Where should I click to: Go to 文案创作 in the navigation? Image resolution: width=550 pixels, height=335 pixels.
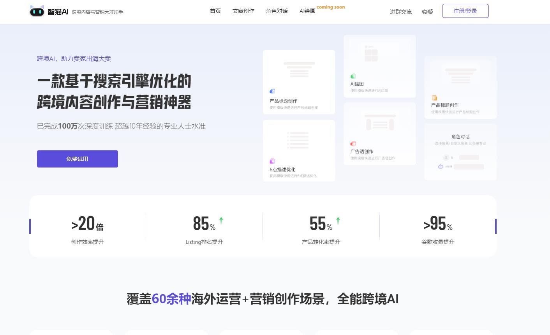[243, 11]
